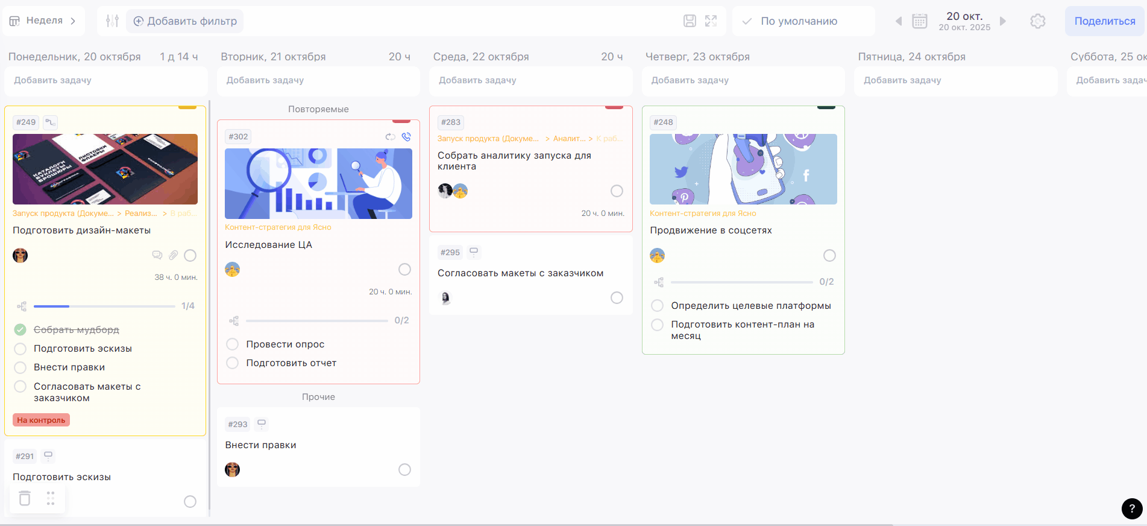
Task: Mark subtask "Определить целевые платформы" done
Action: [x=658, y=306]
